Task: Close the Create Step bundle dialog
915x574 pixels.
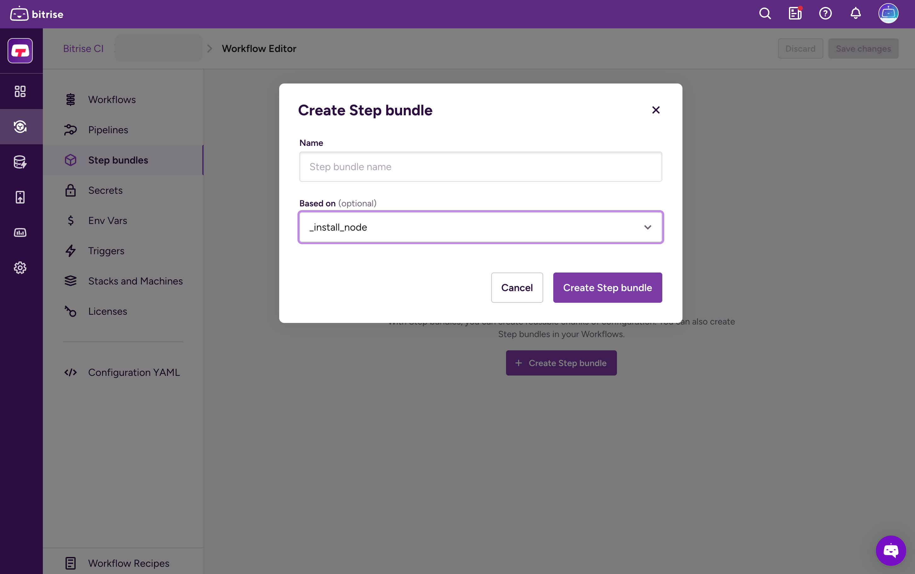Action: [x=656, y=110]
